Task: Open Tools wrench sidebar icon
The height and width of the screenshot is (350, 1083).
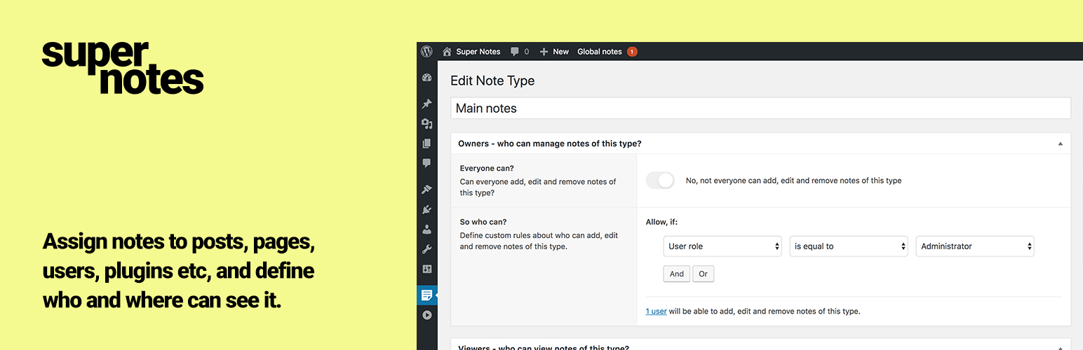Action: 426,248
